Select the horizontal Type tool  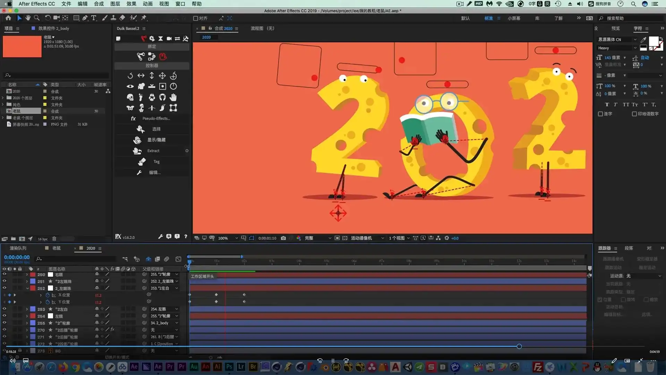[94, 18]
